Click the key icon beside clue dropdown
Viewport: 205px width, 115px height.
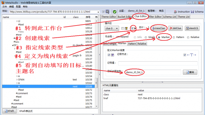click(126, 28)
